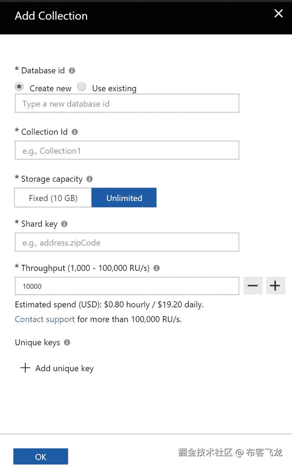The width and height of the screenshot is (292, 467).
Task: Open the Storage capacity info tooltip
Action: [89, 179]
